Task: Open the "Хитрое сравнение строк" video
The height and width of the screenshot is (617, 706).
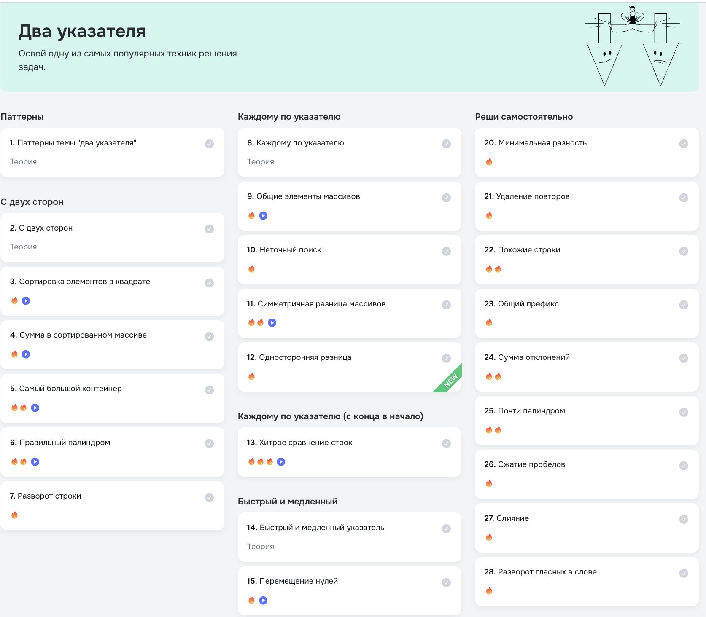Action: pyautogui.click(x=281, y=461)
